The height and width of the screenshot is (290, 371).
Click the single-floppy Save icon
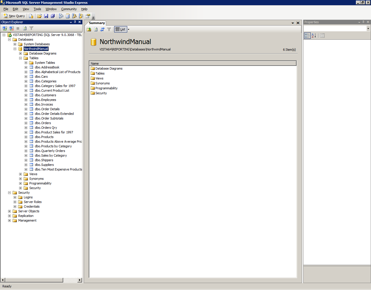coord(46,16)
